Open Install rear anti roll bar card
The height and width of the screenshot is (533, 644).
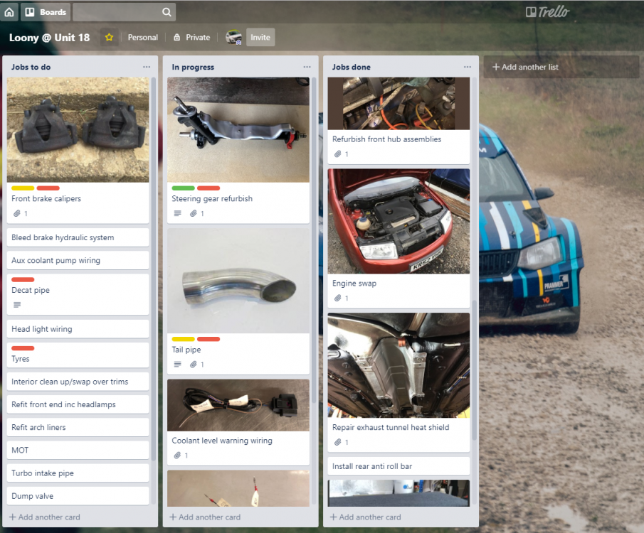(398, 466)
